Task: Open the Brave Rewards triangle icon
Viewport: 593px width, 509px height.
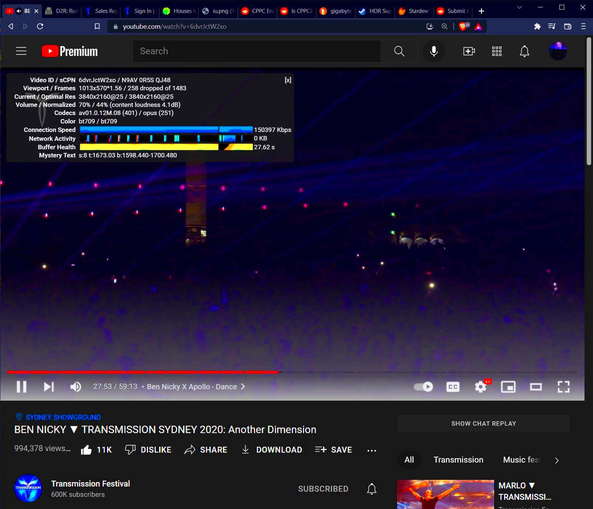Action: click(x=478, y=26)
